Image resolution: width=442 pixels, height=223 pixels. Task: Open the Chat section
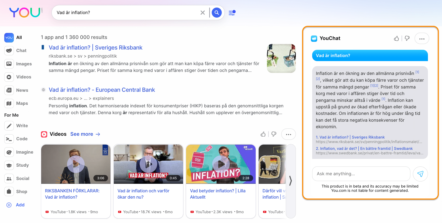coord(16,51)
